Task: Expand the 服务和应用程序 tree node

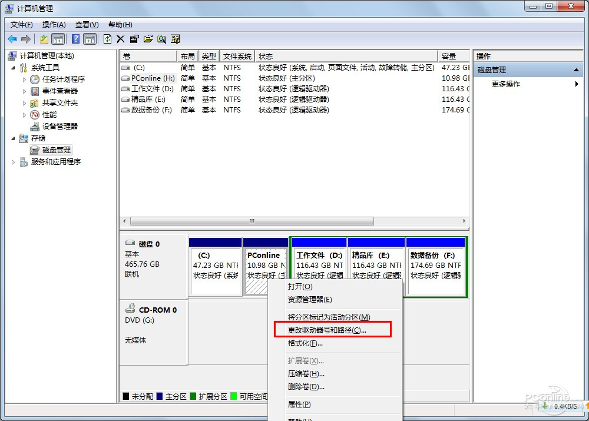Action: [13, 161]
